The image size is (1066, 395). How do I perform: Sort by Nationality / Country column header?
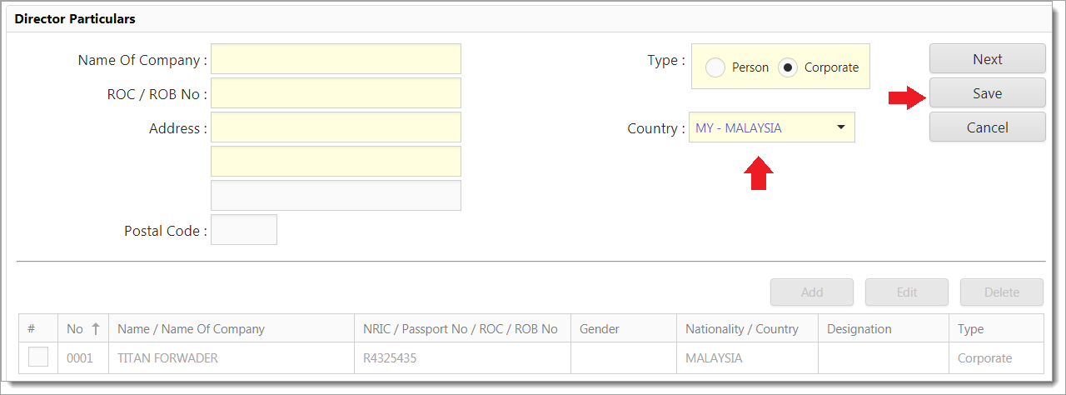[x=741, y=329]
